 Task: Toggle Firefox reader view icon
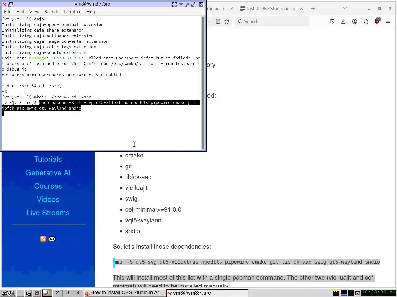click(218, 21)
